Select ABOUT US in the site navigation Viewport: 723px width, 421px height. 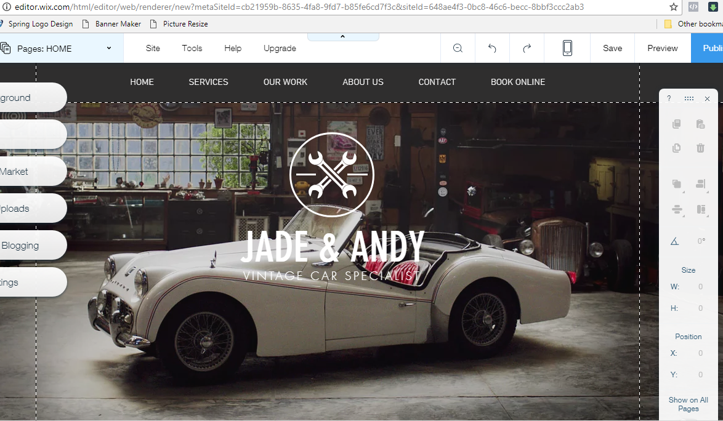(363, 82)
